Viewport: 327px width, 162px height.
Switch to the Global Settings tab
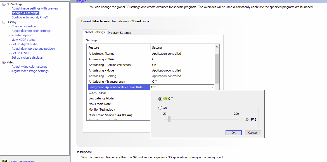pyautogui.click(x=95, y=32)
